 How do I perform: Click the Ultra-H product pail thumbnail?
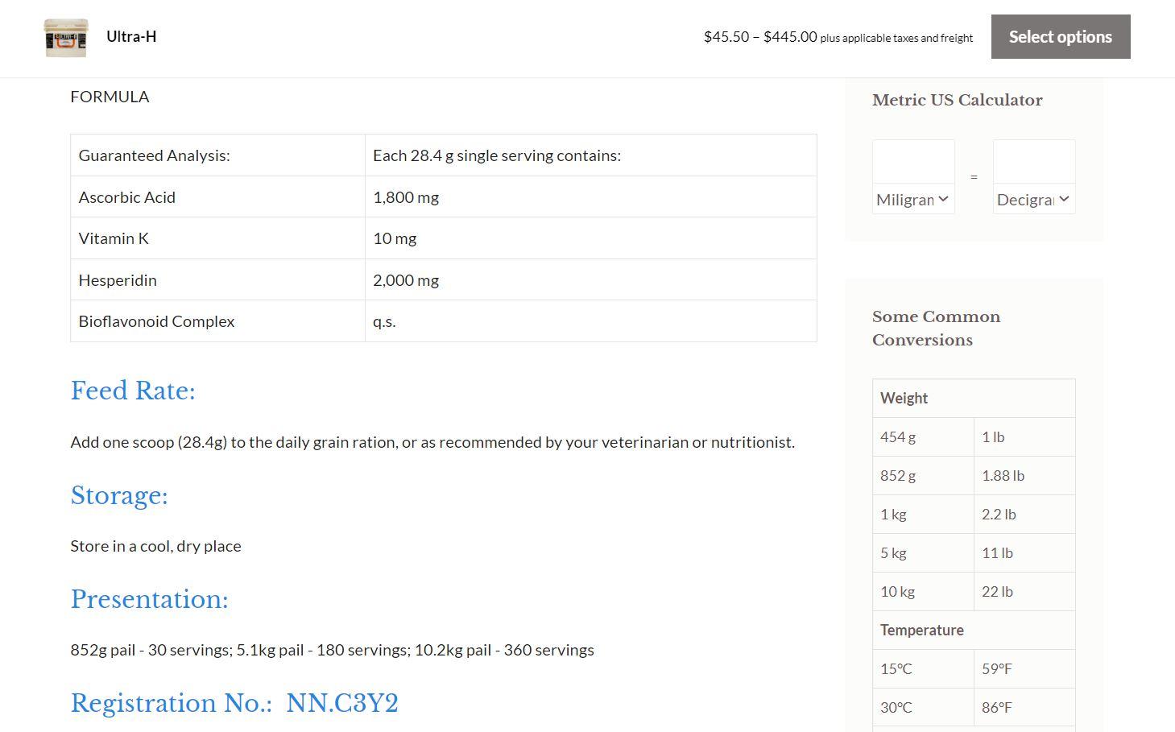click(65, 38)
